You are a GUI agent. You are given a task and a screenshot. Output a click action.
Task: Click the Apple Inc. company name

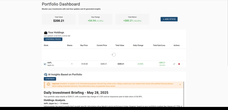51,65
